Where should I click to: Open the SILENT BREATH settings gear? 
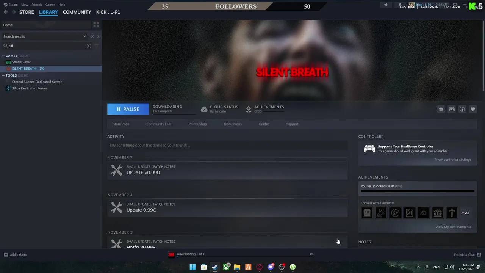[441, 109]
